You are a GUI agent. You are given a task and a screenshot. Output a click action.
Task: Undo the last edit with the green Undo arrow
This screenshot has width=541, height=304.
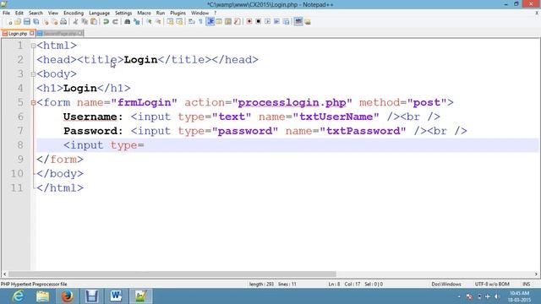pos(106,22)
